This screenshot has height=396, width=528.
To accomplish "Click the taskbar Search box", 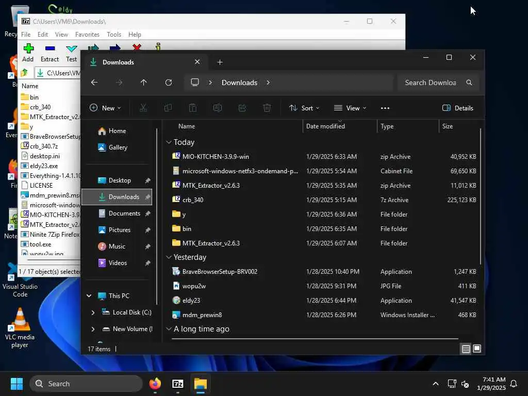I will pyautogui.click(x=86, y=384).
